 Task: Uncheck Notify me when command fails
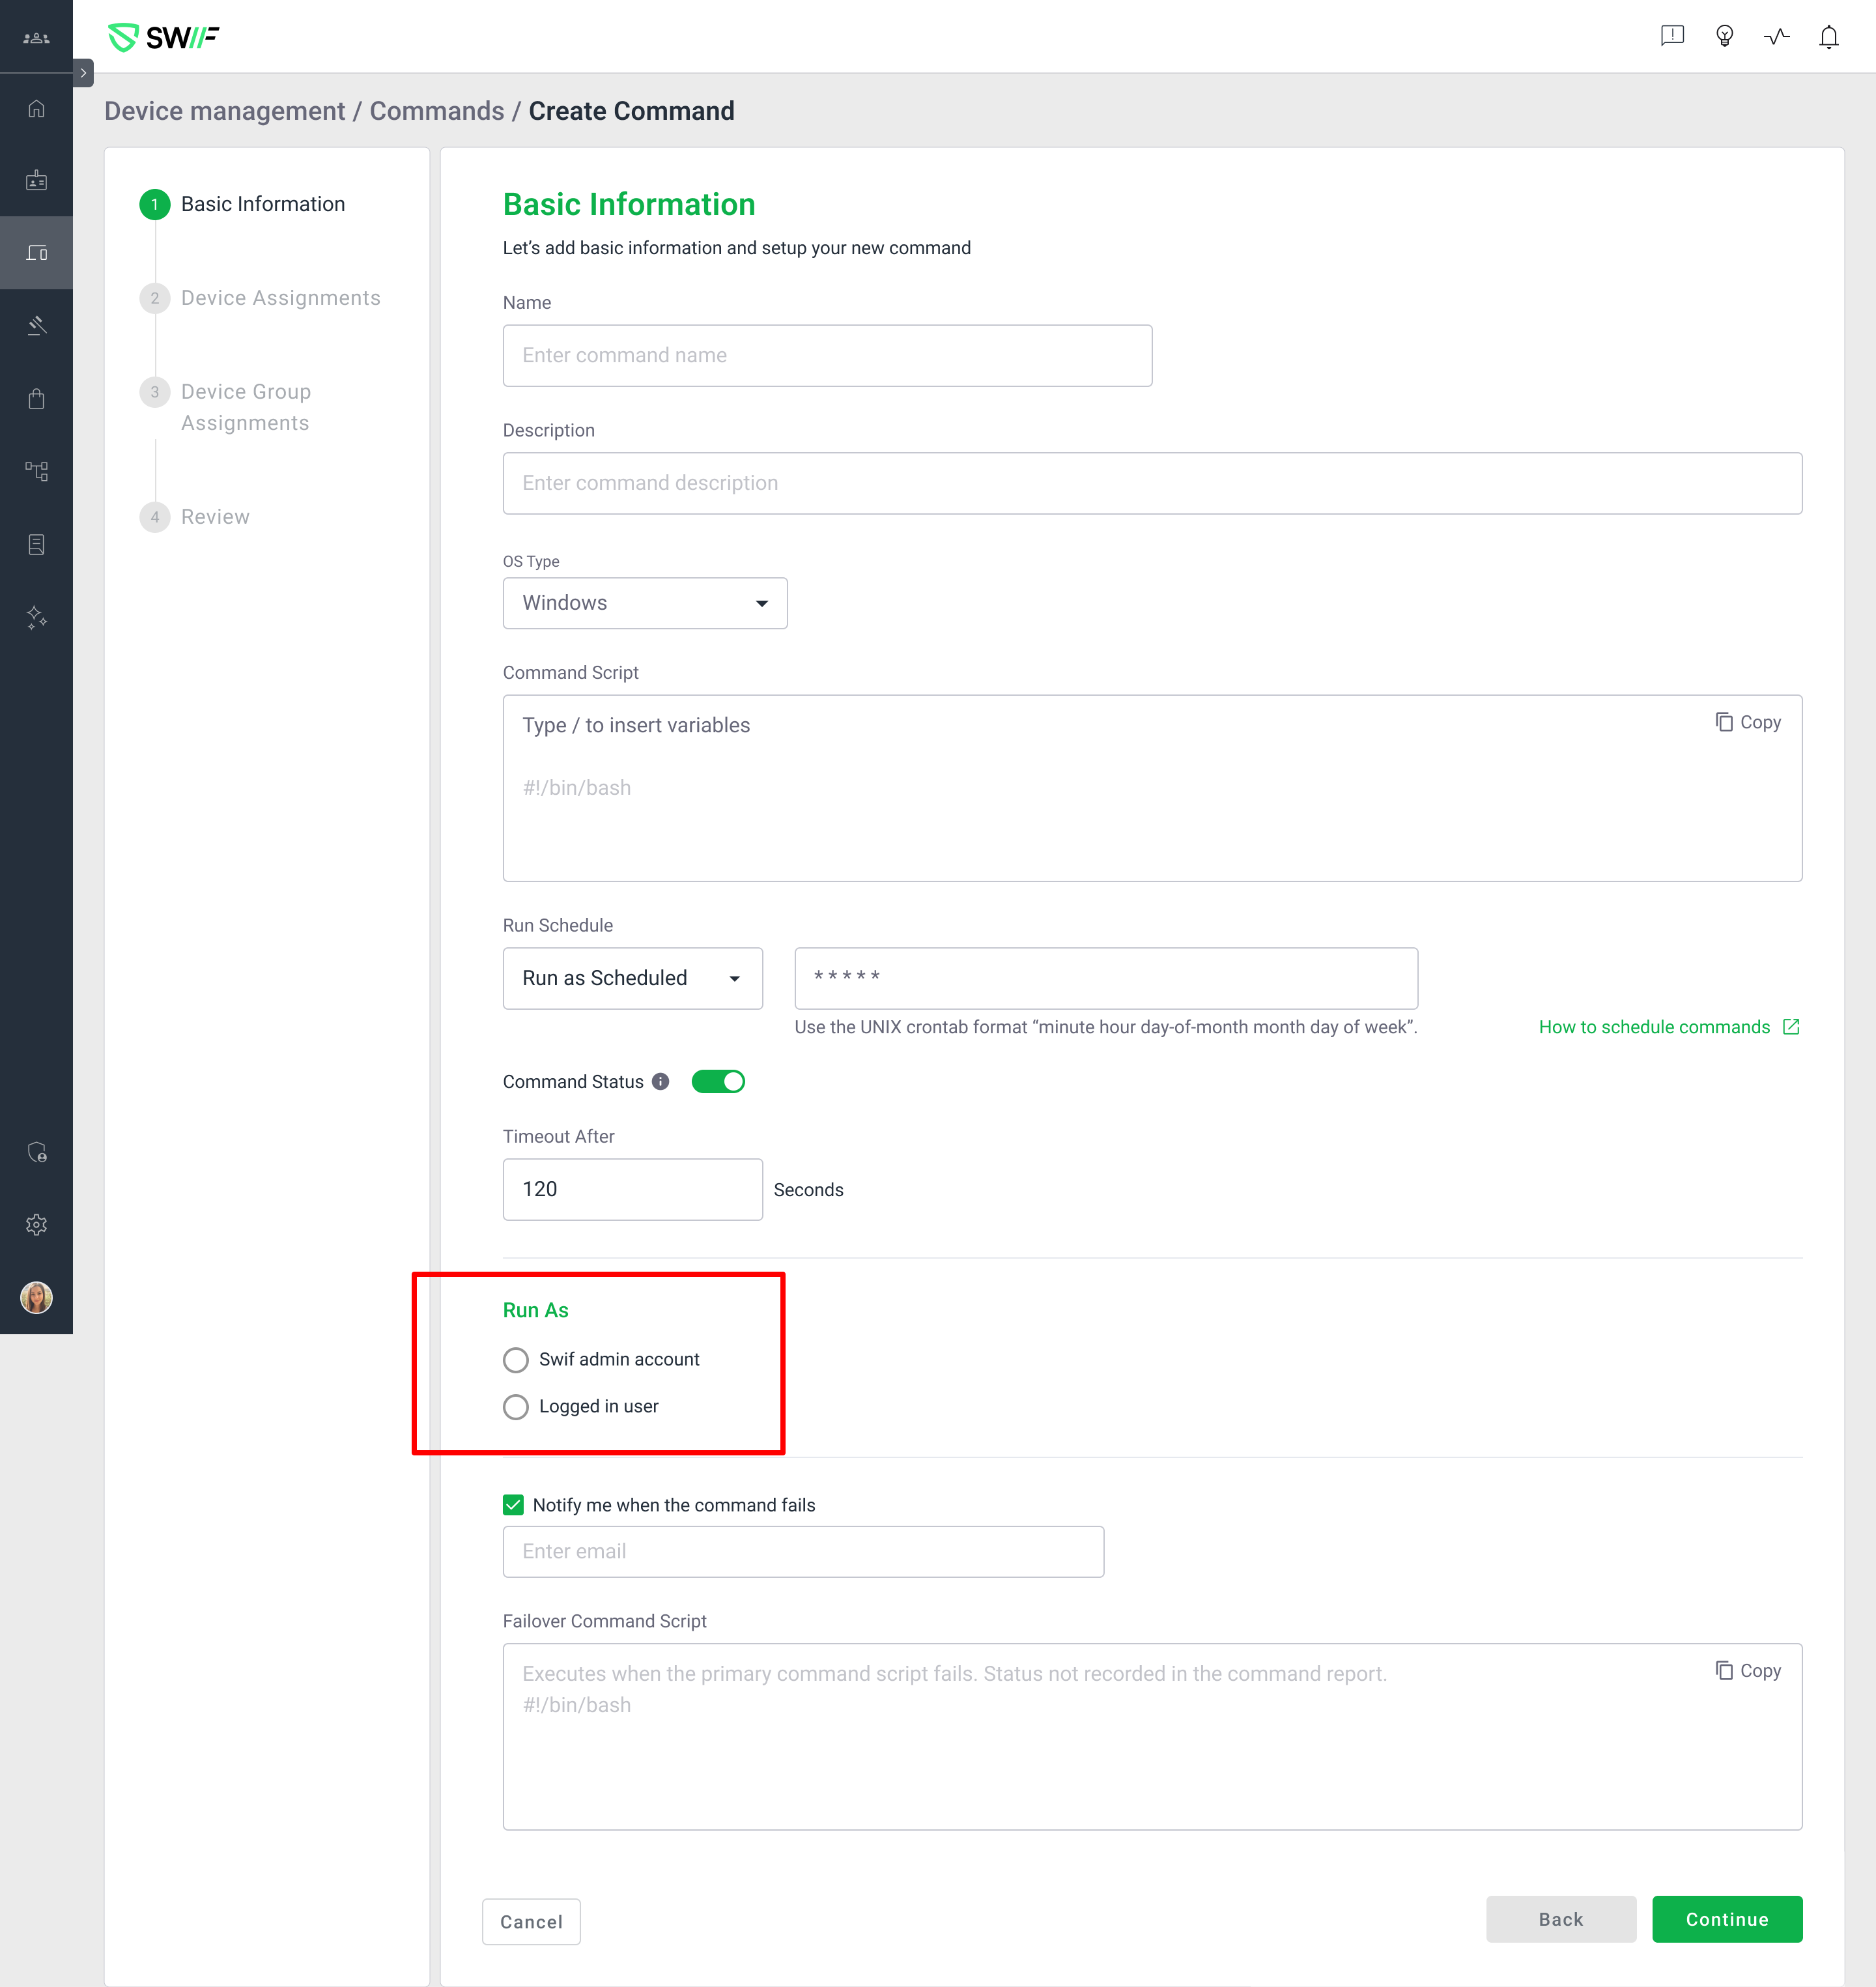click(513, 1505)
